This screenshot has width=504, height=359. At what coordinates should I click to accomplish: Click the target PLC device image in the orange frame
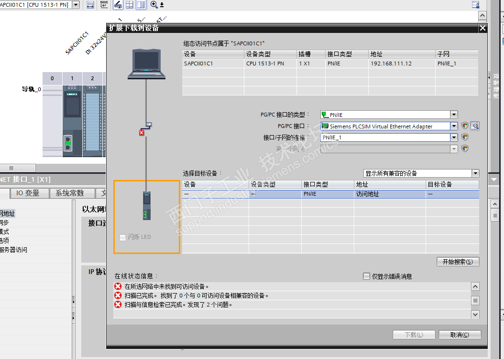[x=147, y=206]
